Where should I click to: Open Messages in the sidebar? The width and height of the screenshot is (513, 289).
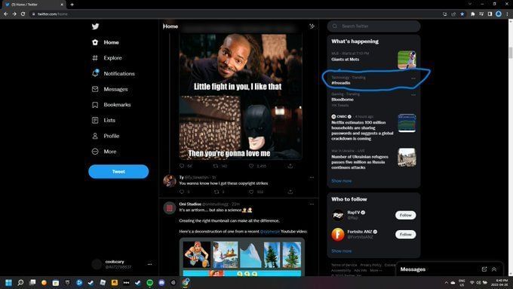click(x=109, y=89)
